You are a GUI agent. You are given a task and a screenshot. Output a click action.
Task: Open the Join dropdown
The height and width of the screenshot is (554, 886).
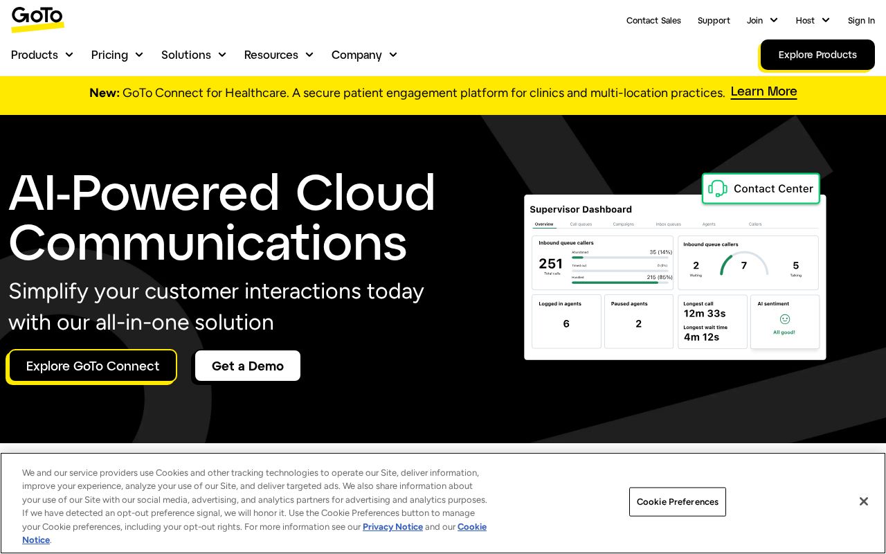tap(762, 20)
